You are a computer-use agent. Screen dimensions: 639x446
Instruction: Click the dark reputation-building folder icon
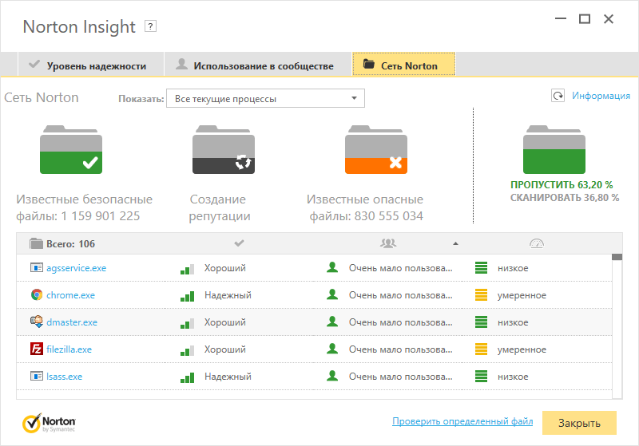223,150
